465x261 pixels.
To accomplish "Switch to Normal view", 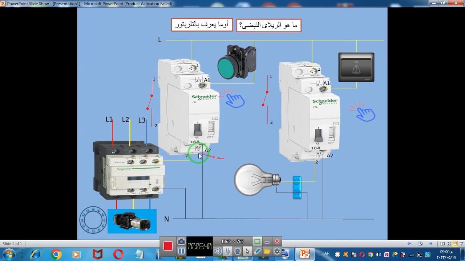I will (442, 244).
